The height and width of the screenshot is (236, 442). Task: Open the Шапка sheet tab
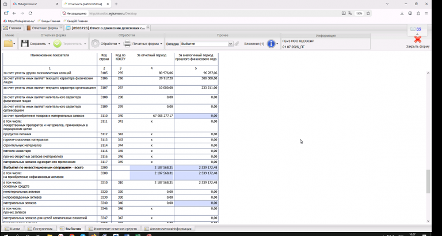click(x=13, y=229)
